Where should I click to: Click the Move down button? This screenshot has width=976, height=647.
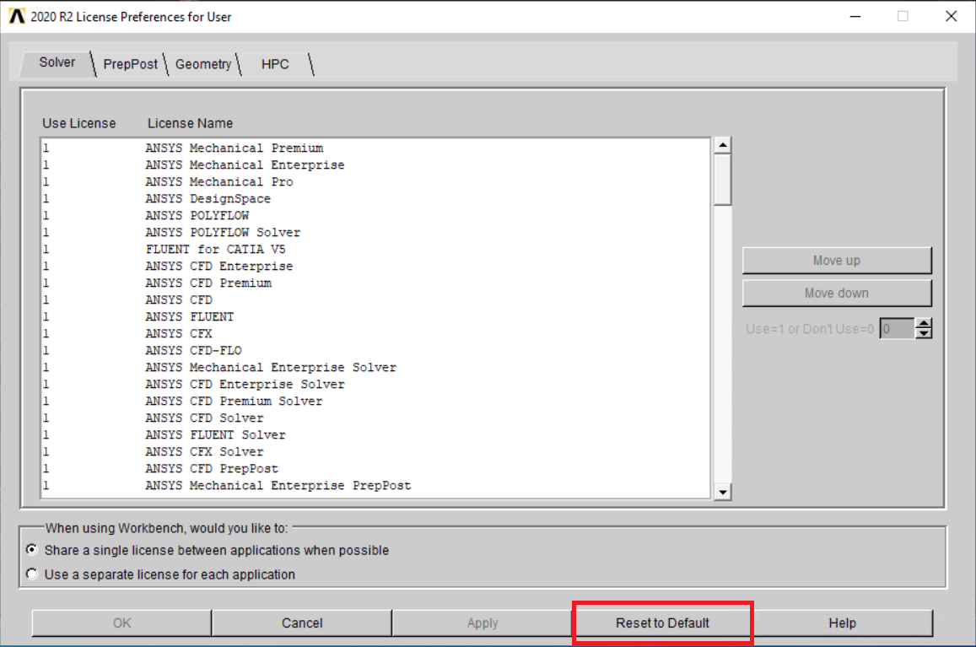coord(837,293)
